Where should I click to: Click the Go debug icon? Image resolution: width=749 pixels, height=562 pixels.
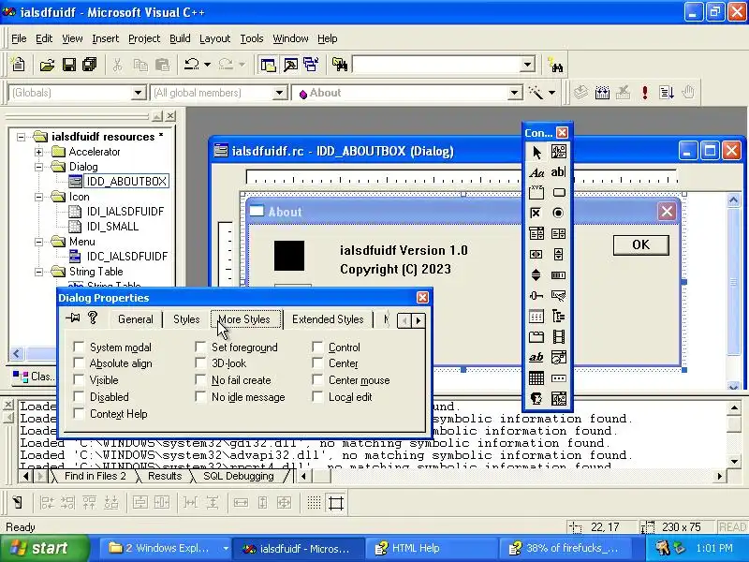tap(667, 92)
